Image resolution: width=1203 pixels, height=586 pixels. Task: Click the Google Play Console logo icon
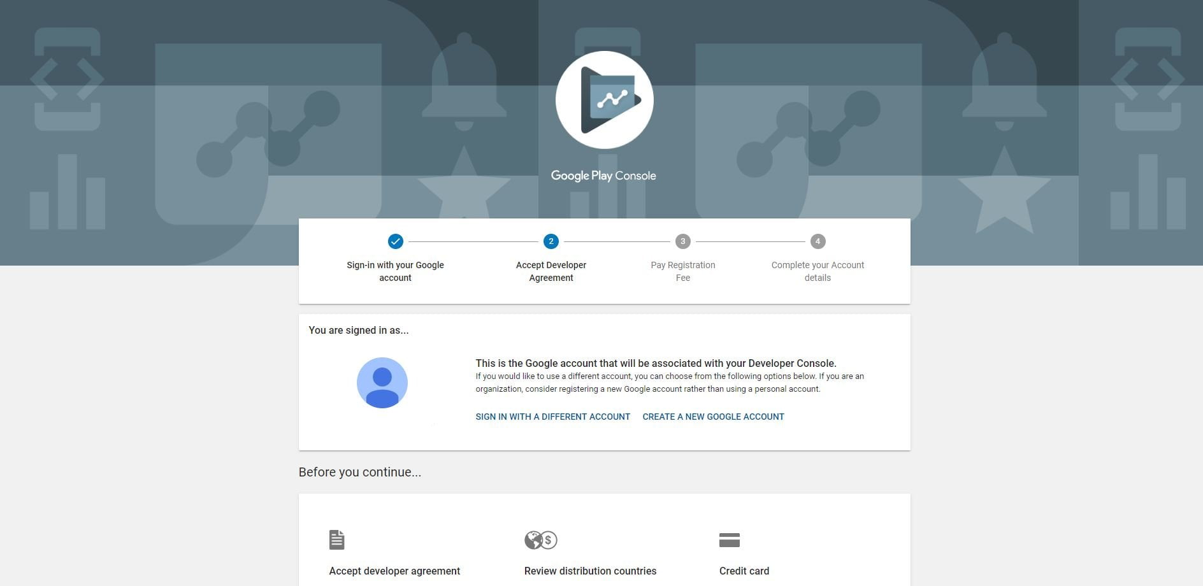click(604, 100)
